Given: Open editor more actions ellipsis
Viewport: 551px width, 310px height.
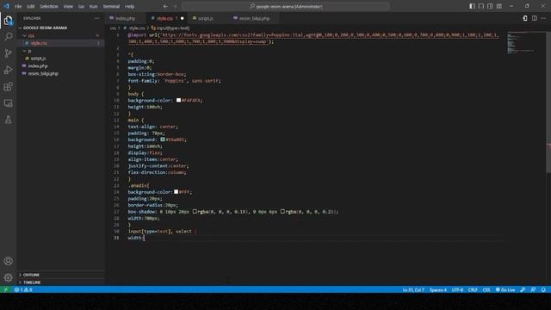Looking at the screenshot, I should click(543, 18).
